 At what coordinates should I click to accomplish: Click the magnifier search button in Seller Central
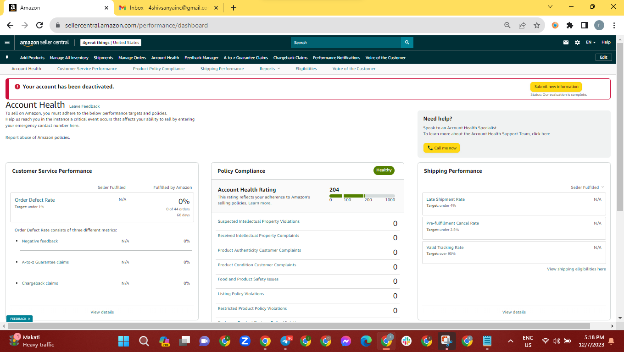[x=407, y=43]
